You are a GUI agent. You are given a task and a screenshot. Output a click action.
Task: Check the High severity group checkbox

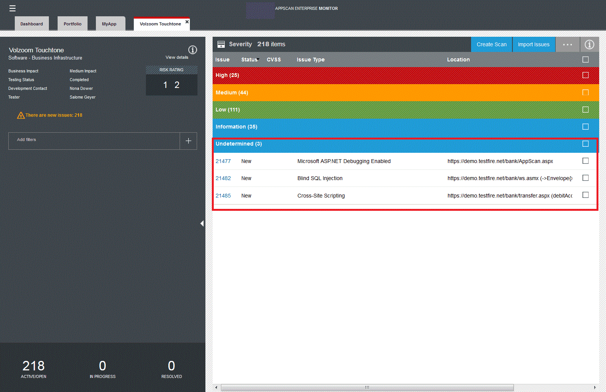586,75
